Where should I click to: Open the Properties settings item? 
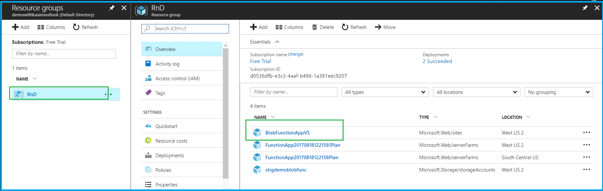[182, 184]
